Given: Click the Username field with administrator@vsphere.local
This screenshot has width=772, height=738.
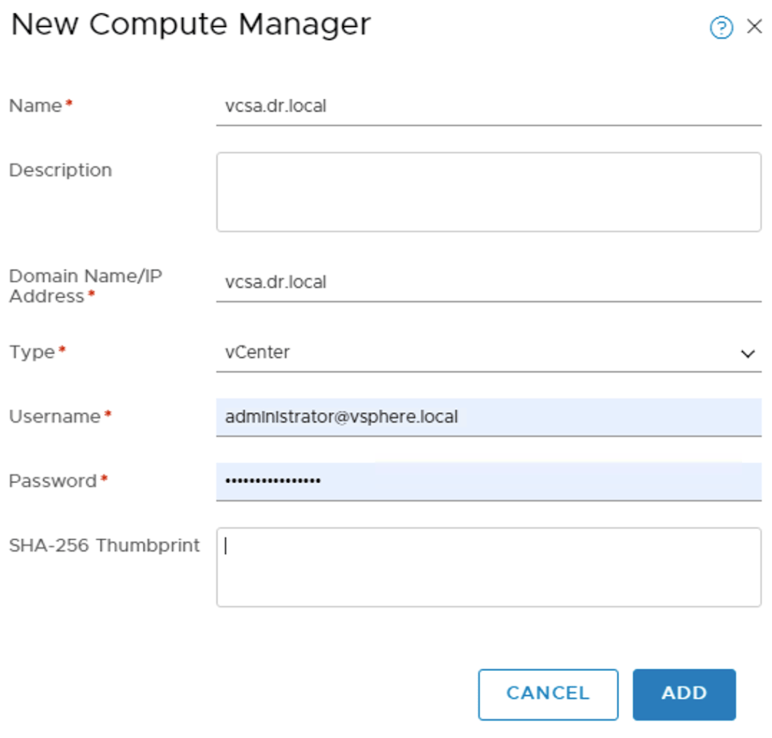Looking at the screenshot, I should (x=488, y=417).
